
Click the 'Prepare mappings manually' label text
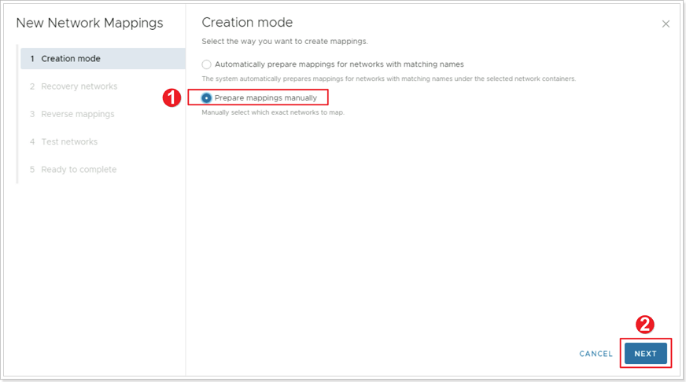266,98
